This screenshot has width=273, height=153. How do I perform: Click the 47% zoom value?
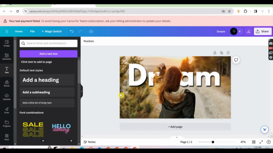[243, 142]
